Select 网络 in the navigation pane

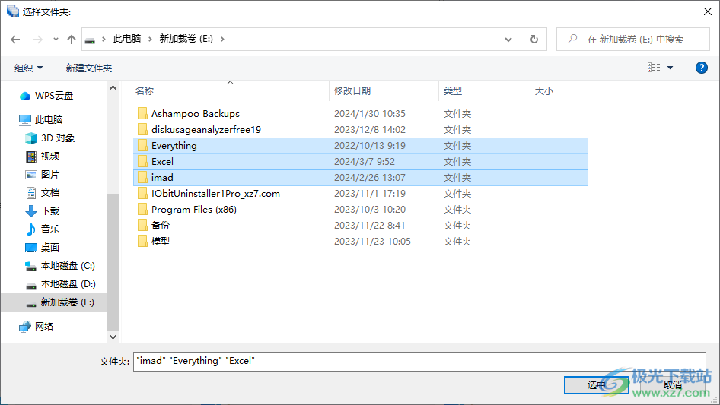(x=36, y=326)
